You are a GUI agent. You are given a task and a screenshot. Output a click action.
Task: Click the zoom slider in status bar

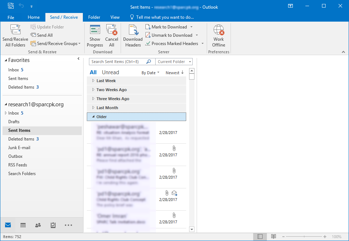click(304, 237)
